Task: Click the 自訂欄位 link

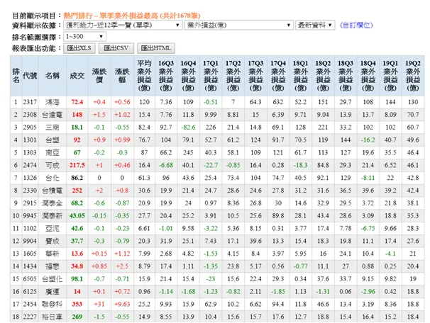Action: (356, 25)
